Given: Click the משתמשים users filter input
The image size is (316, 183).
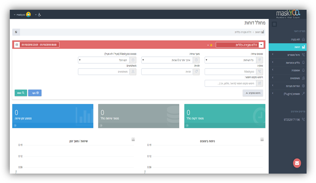Looking at the screenshot, I should [104, 72].
